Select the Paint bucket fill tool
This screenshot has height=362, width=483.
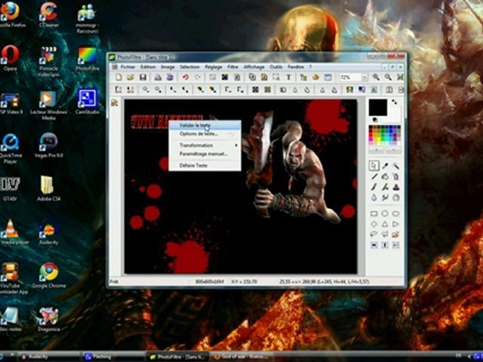coord(385,176)
